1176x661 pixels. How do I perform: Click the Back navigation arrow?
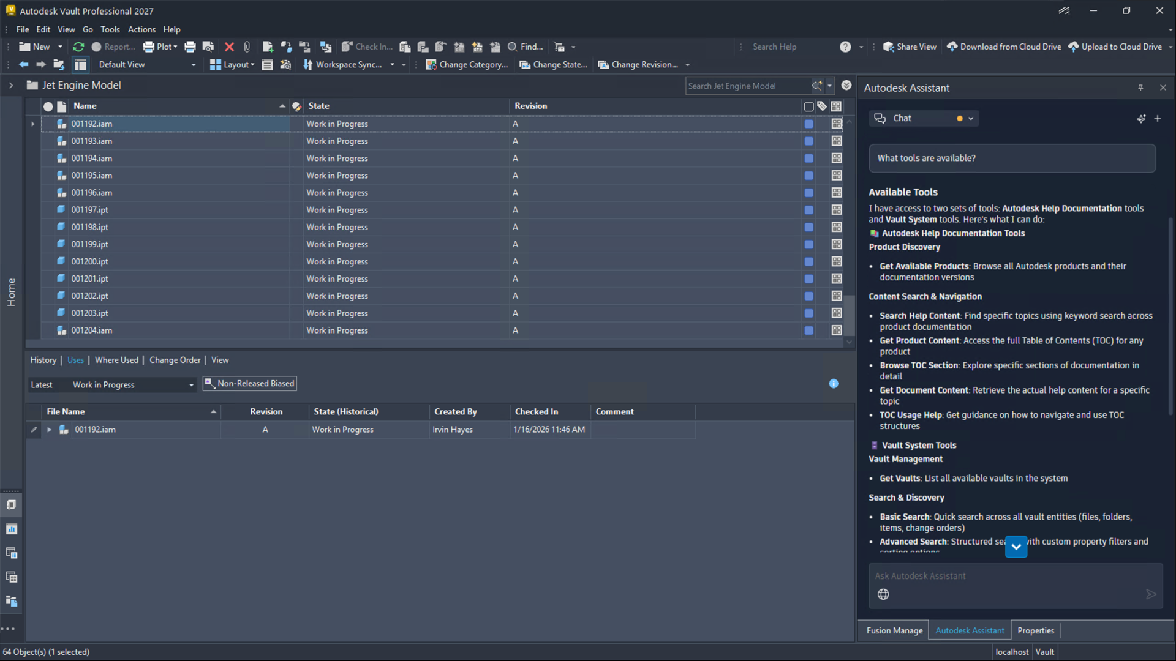click(23, 65)
